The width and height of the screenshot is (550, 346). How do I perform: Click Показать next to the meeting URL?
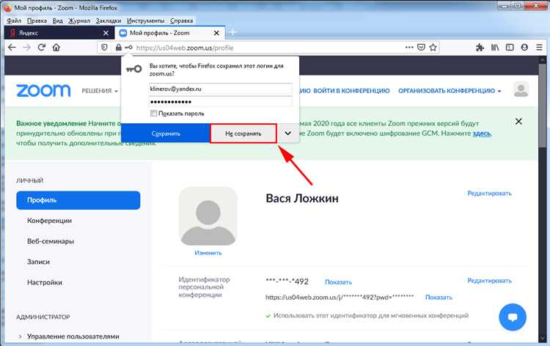[439, 298]
